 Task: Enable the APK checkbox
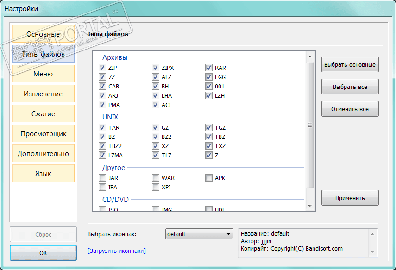tap(209, 178)
